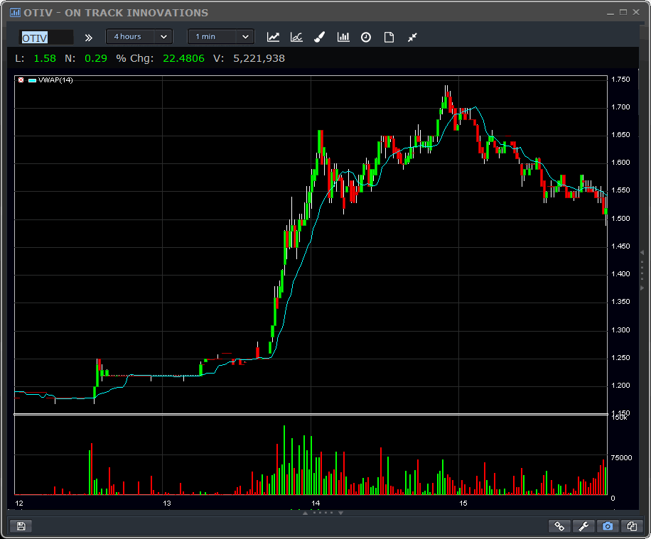This screenshot has height=539, width=651.
Task: Click the duplicate window icon
Action: click(x=632, y=526)
